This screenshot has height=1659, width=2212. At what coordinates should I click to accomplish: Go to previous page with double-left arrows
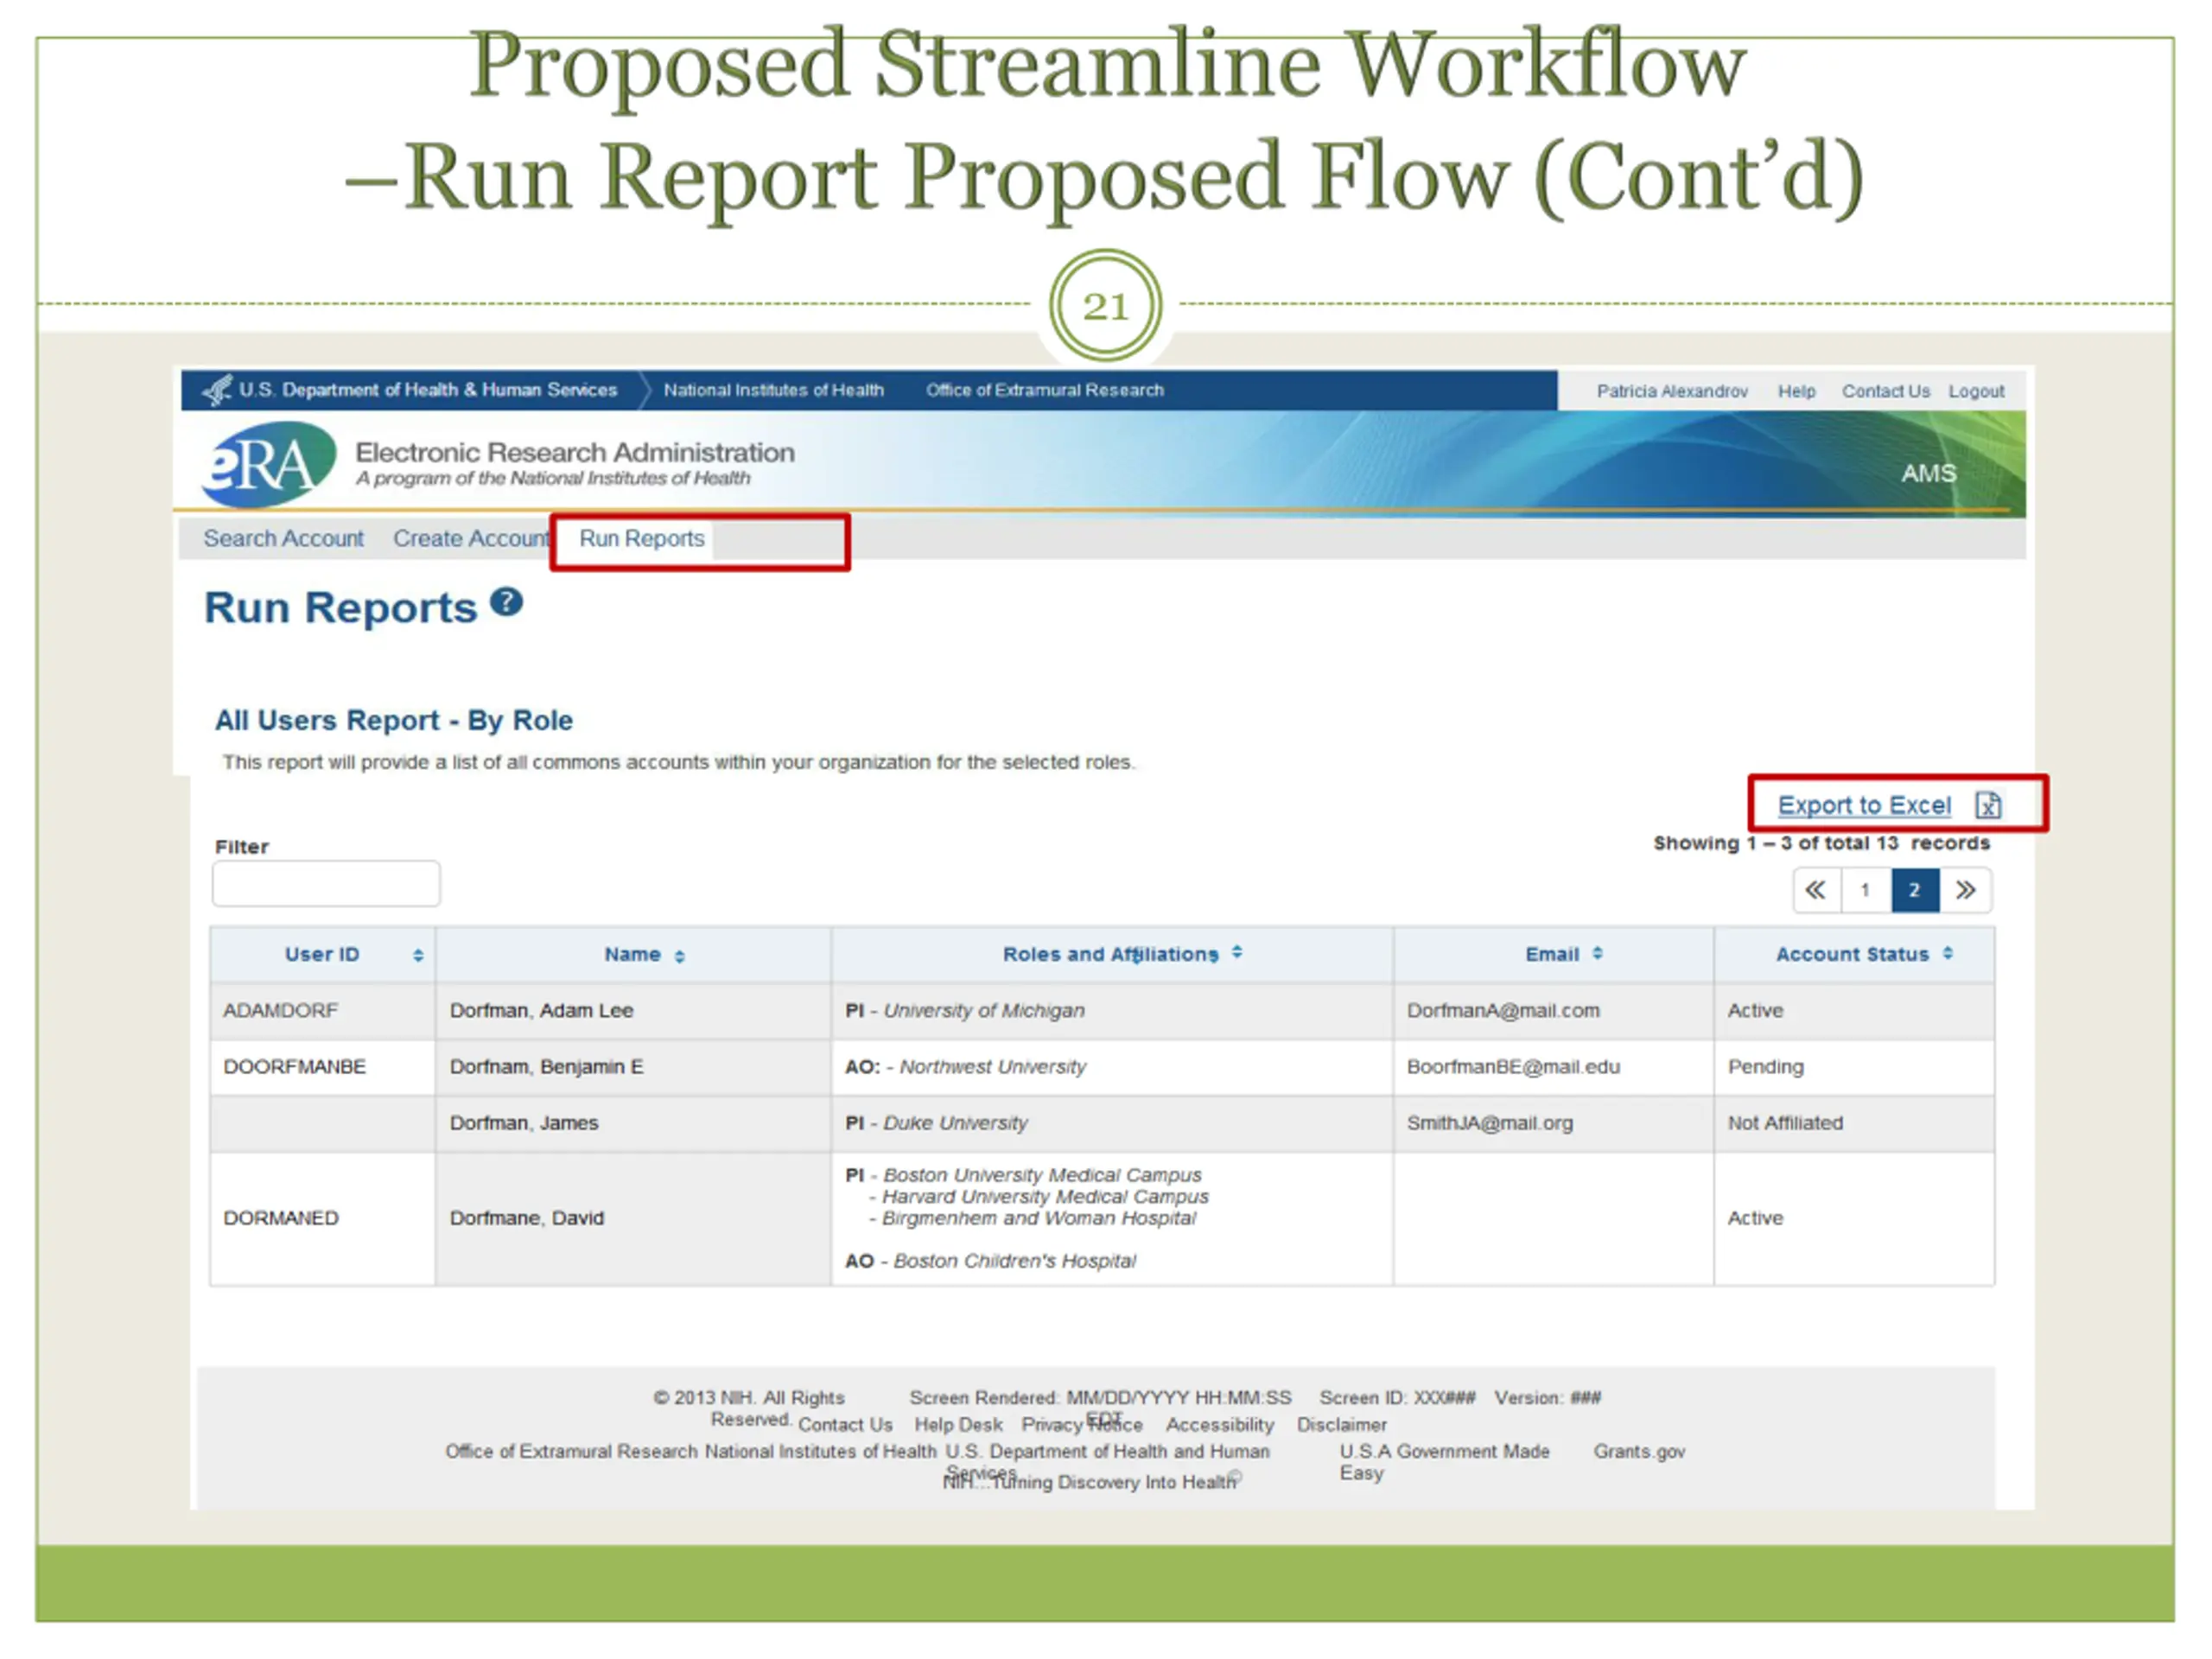tap(1815, 890)
